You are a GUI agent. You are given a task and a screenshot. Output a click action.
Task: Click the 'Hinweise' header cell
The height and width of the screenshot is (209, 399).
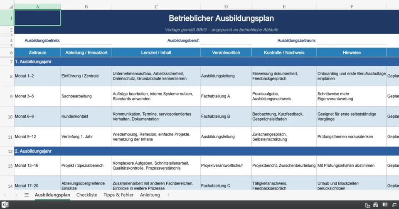tap(352, 53)
